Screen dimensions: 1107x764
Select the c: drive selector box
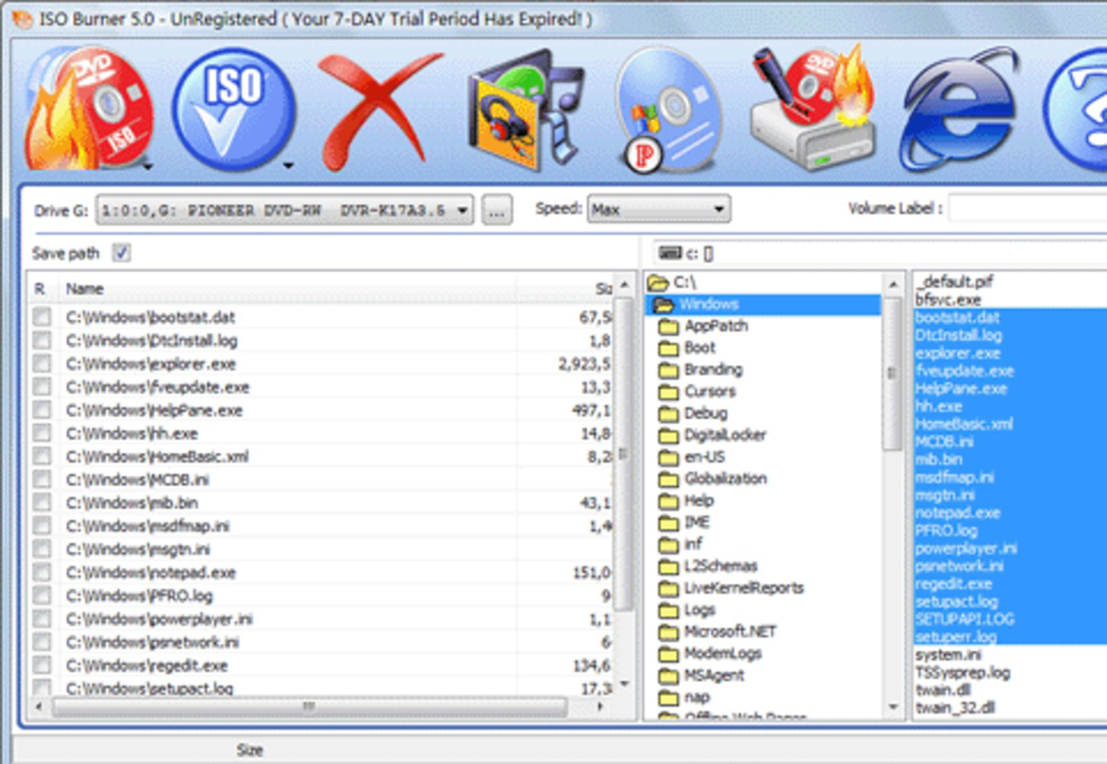[x=880, y=253]
